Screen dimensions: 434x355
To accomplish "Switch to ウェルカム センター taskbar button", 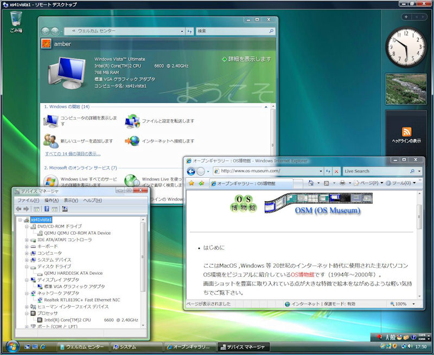I will [82, 347].
